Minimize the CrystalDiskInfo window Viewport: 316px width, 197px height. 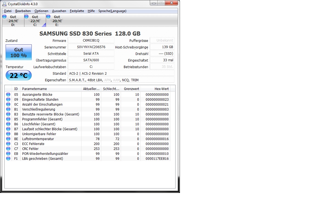point(154,3)
